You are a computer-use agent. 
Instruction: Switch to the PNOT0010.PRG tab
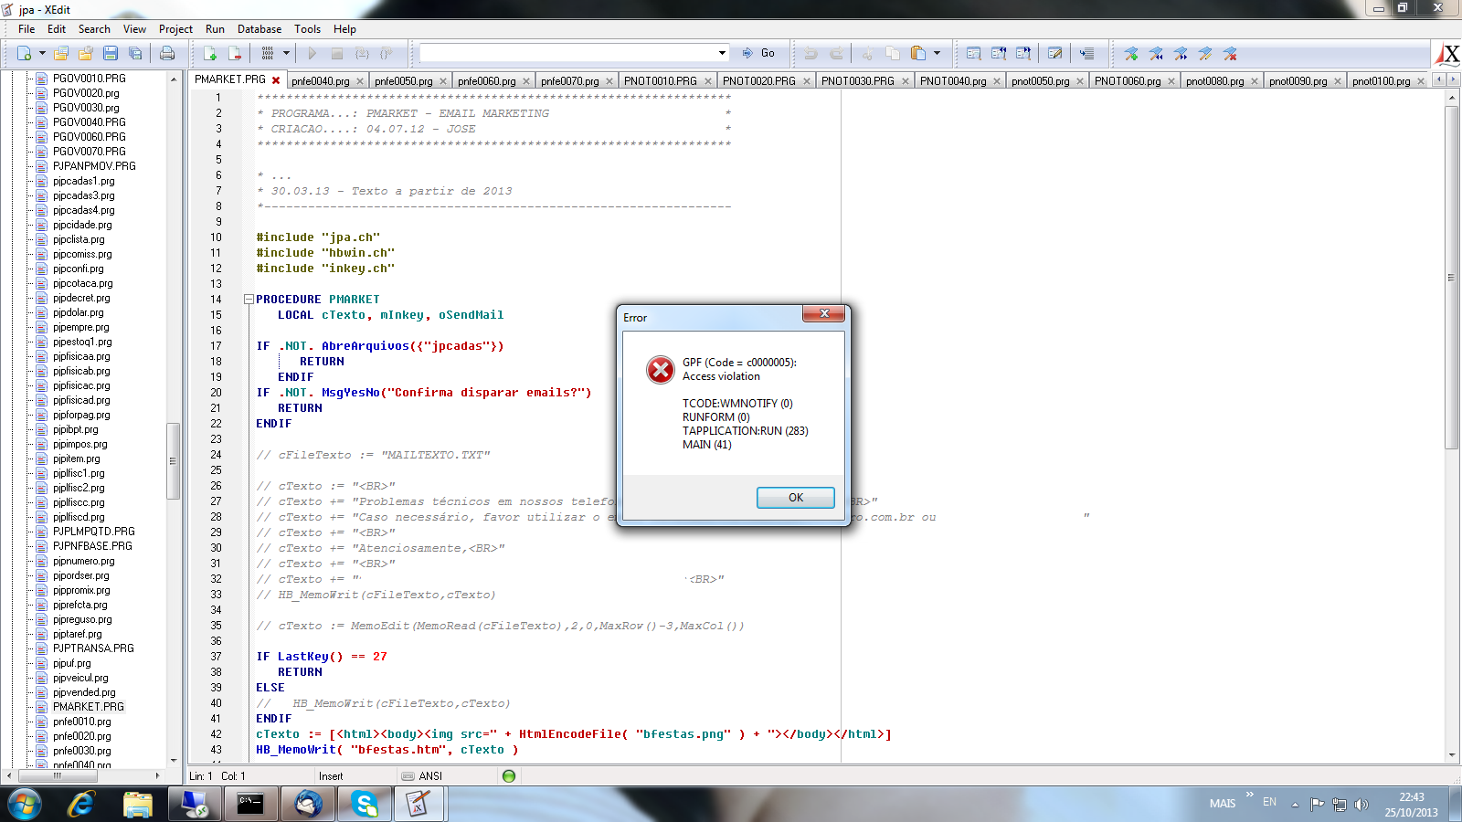(x=660, y=81)
